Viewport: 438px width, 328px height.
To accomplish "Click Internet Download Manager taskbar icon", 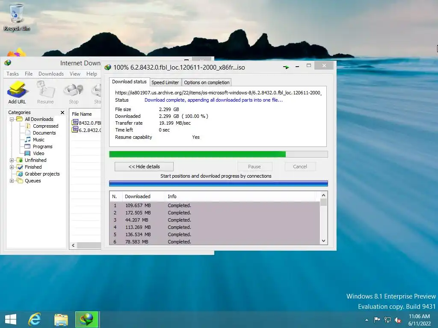I will 86,319.
